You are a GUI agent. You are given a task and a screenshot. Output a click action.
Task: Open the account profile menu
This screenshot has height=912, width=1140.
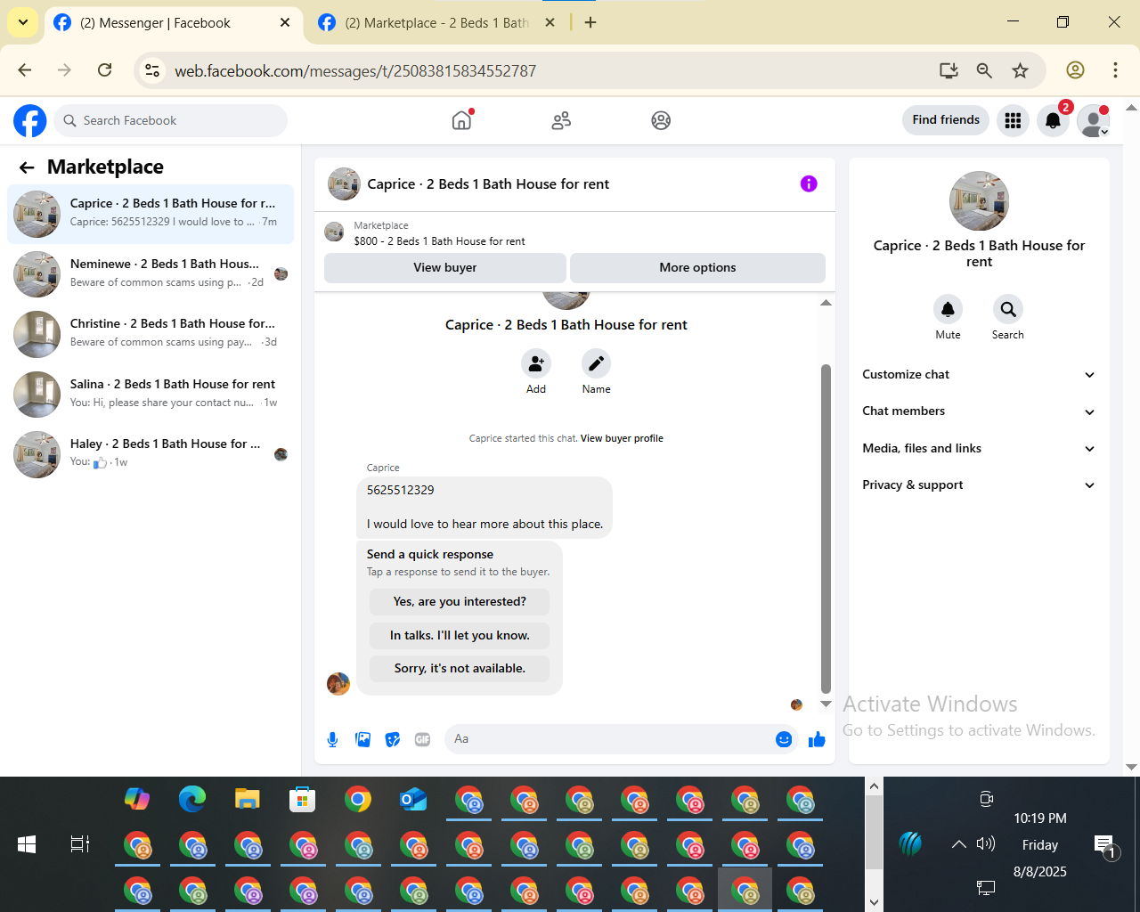click(x=1093, y=120)
